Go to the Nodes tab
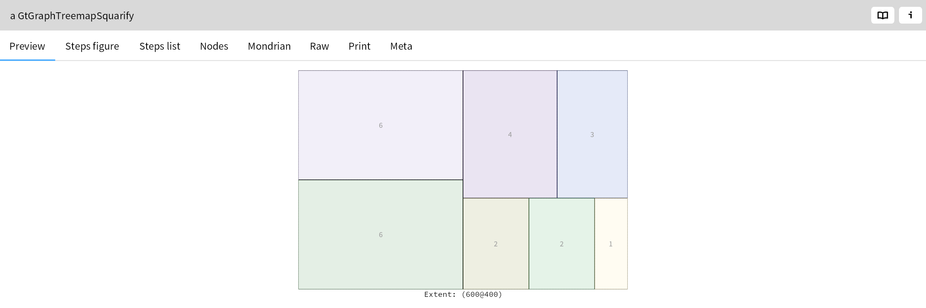 214,46
